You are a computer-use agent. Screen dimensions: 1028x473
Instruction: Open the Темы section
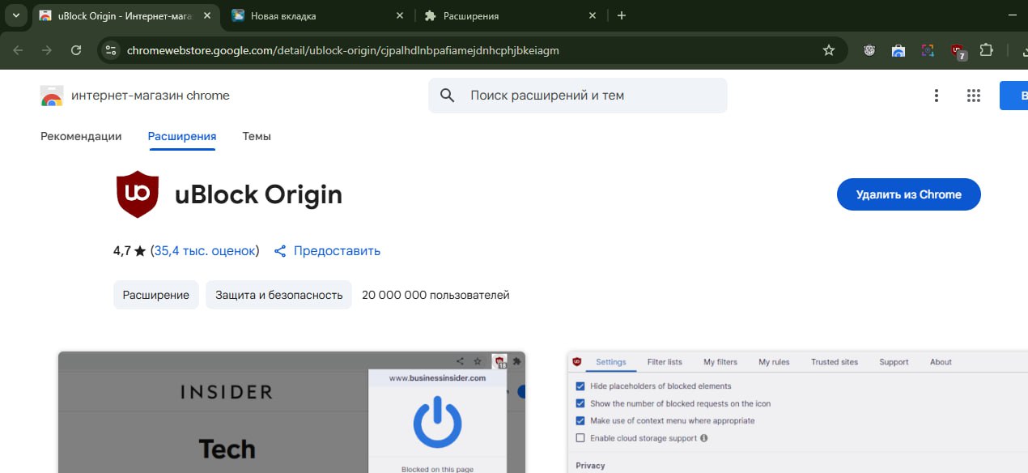click(x=257, y=136)
